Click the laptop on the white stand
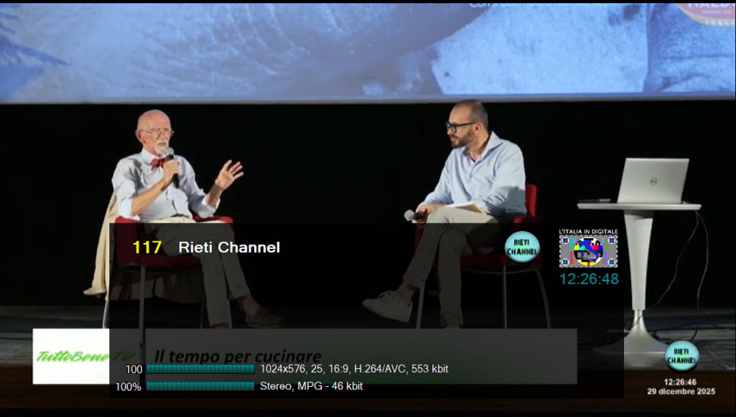This screenshot has width=736, height=417. pos(652,181)
